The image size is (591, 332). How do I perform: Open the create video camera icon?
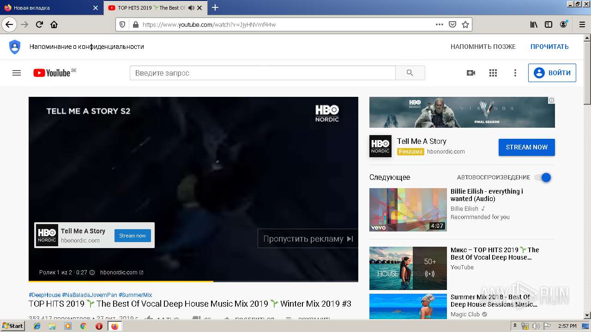coord(471,73)
